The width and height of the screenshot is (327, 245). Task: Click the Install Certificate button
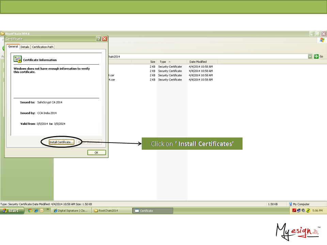pos(61,142)
